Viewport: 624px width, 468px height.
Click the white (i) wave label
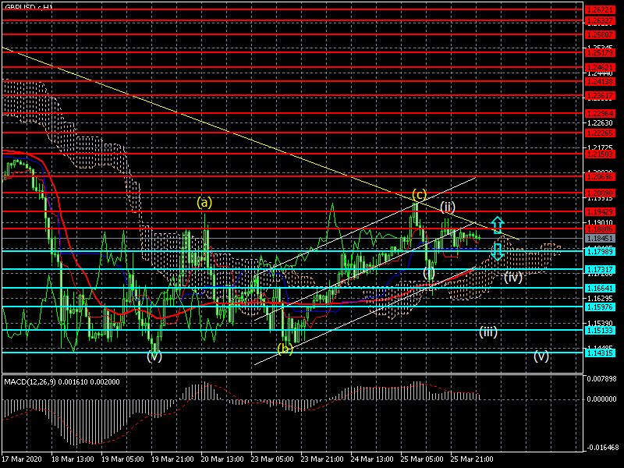tap(428, 273)
